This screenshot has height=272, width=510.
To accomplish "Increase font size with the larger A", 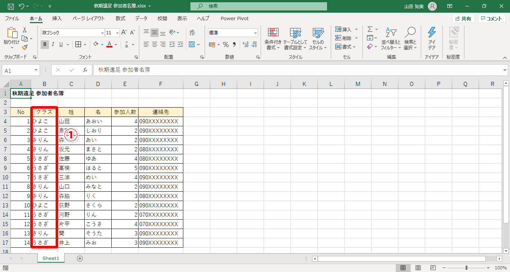I will coord(124,33).
